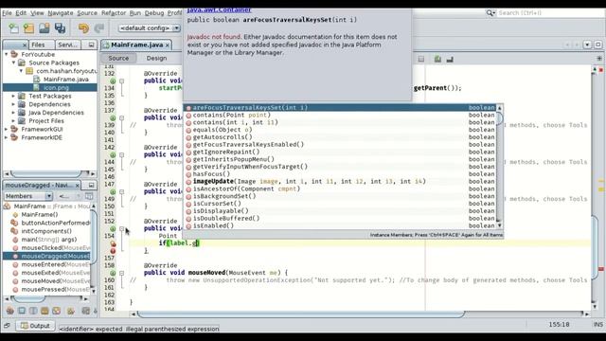606x341 pixels.
Task: Choose contains(Point point) completion item
Action: click(x=340, y=115)
